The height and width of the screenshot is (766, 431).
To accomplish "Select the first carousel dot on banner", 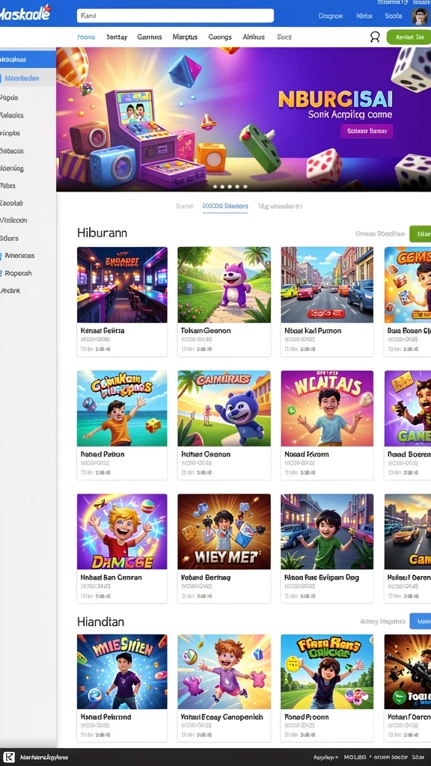I will pyautogui.click(x=215, y=186).
